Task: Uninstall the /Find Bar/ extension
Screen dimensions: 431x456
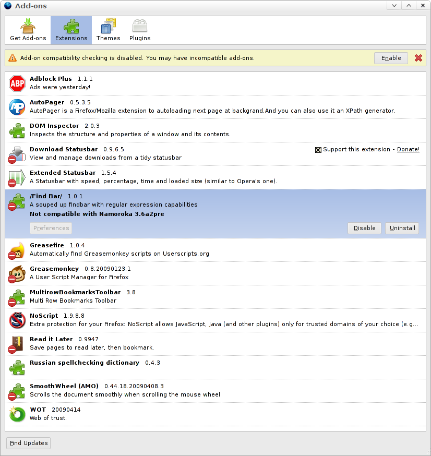Action: click(402, 228)
